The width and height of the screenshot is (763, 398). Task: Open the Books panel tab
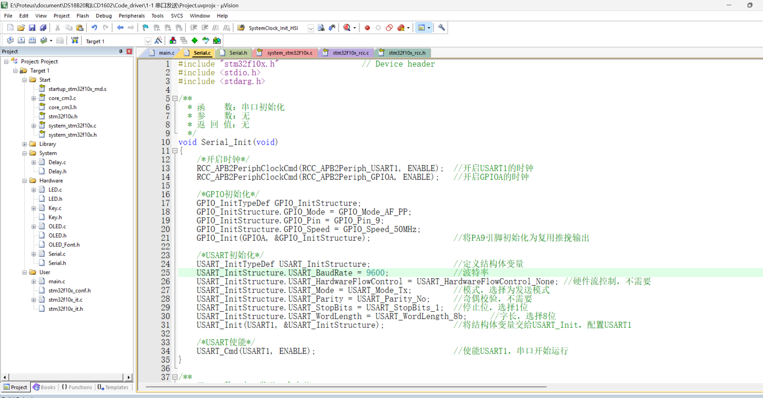[x=44, y=387]
